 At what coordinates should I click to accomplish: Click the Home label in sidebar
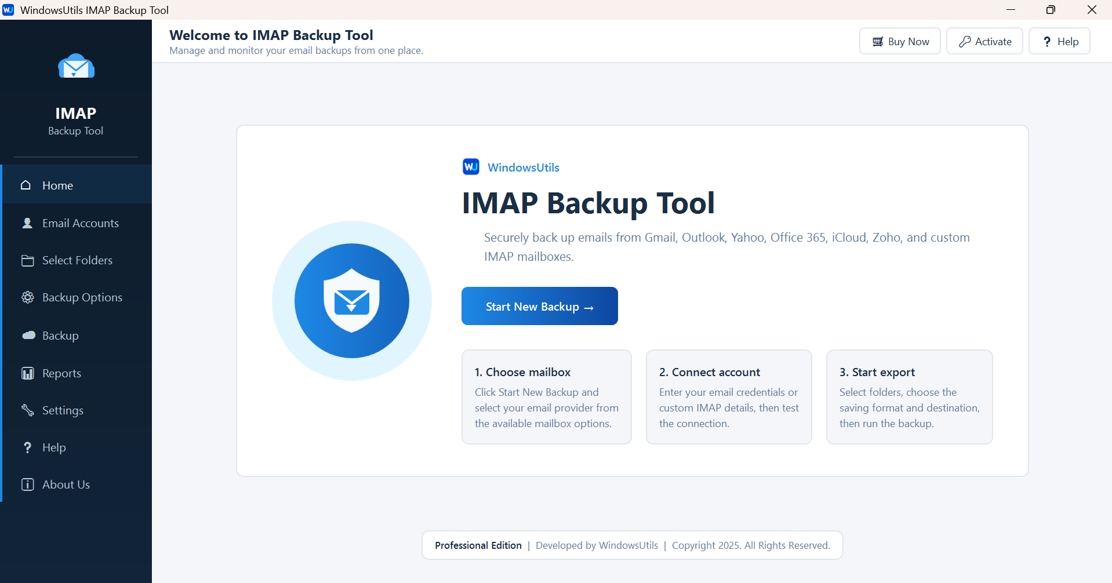pyautogui.click(x=57, y=185)
